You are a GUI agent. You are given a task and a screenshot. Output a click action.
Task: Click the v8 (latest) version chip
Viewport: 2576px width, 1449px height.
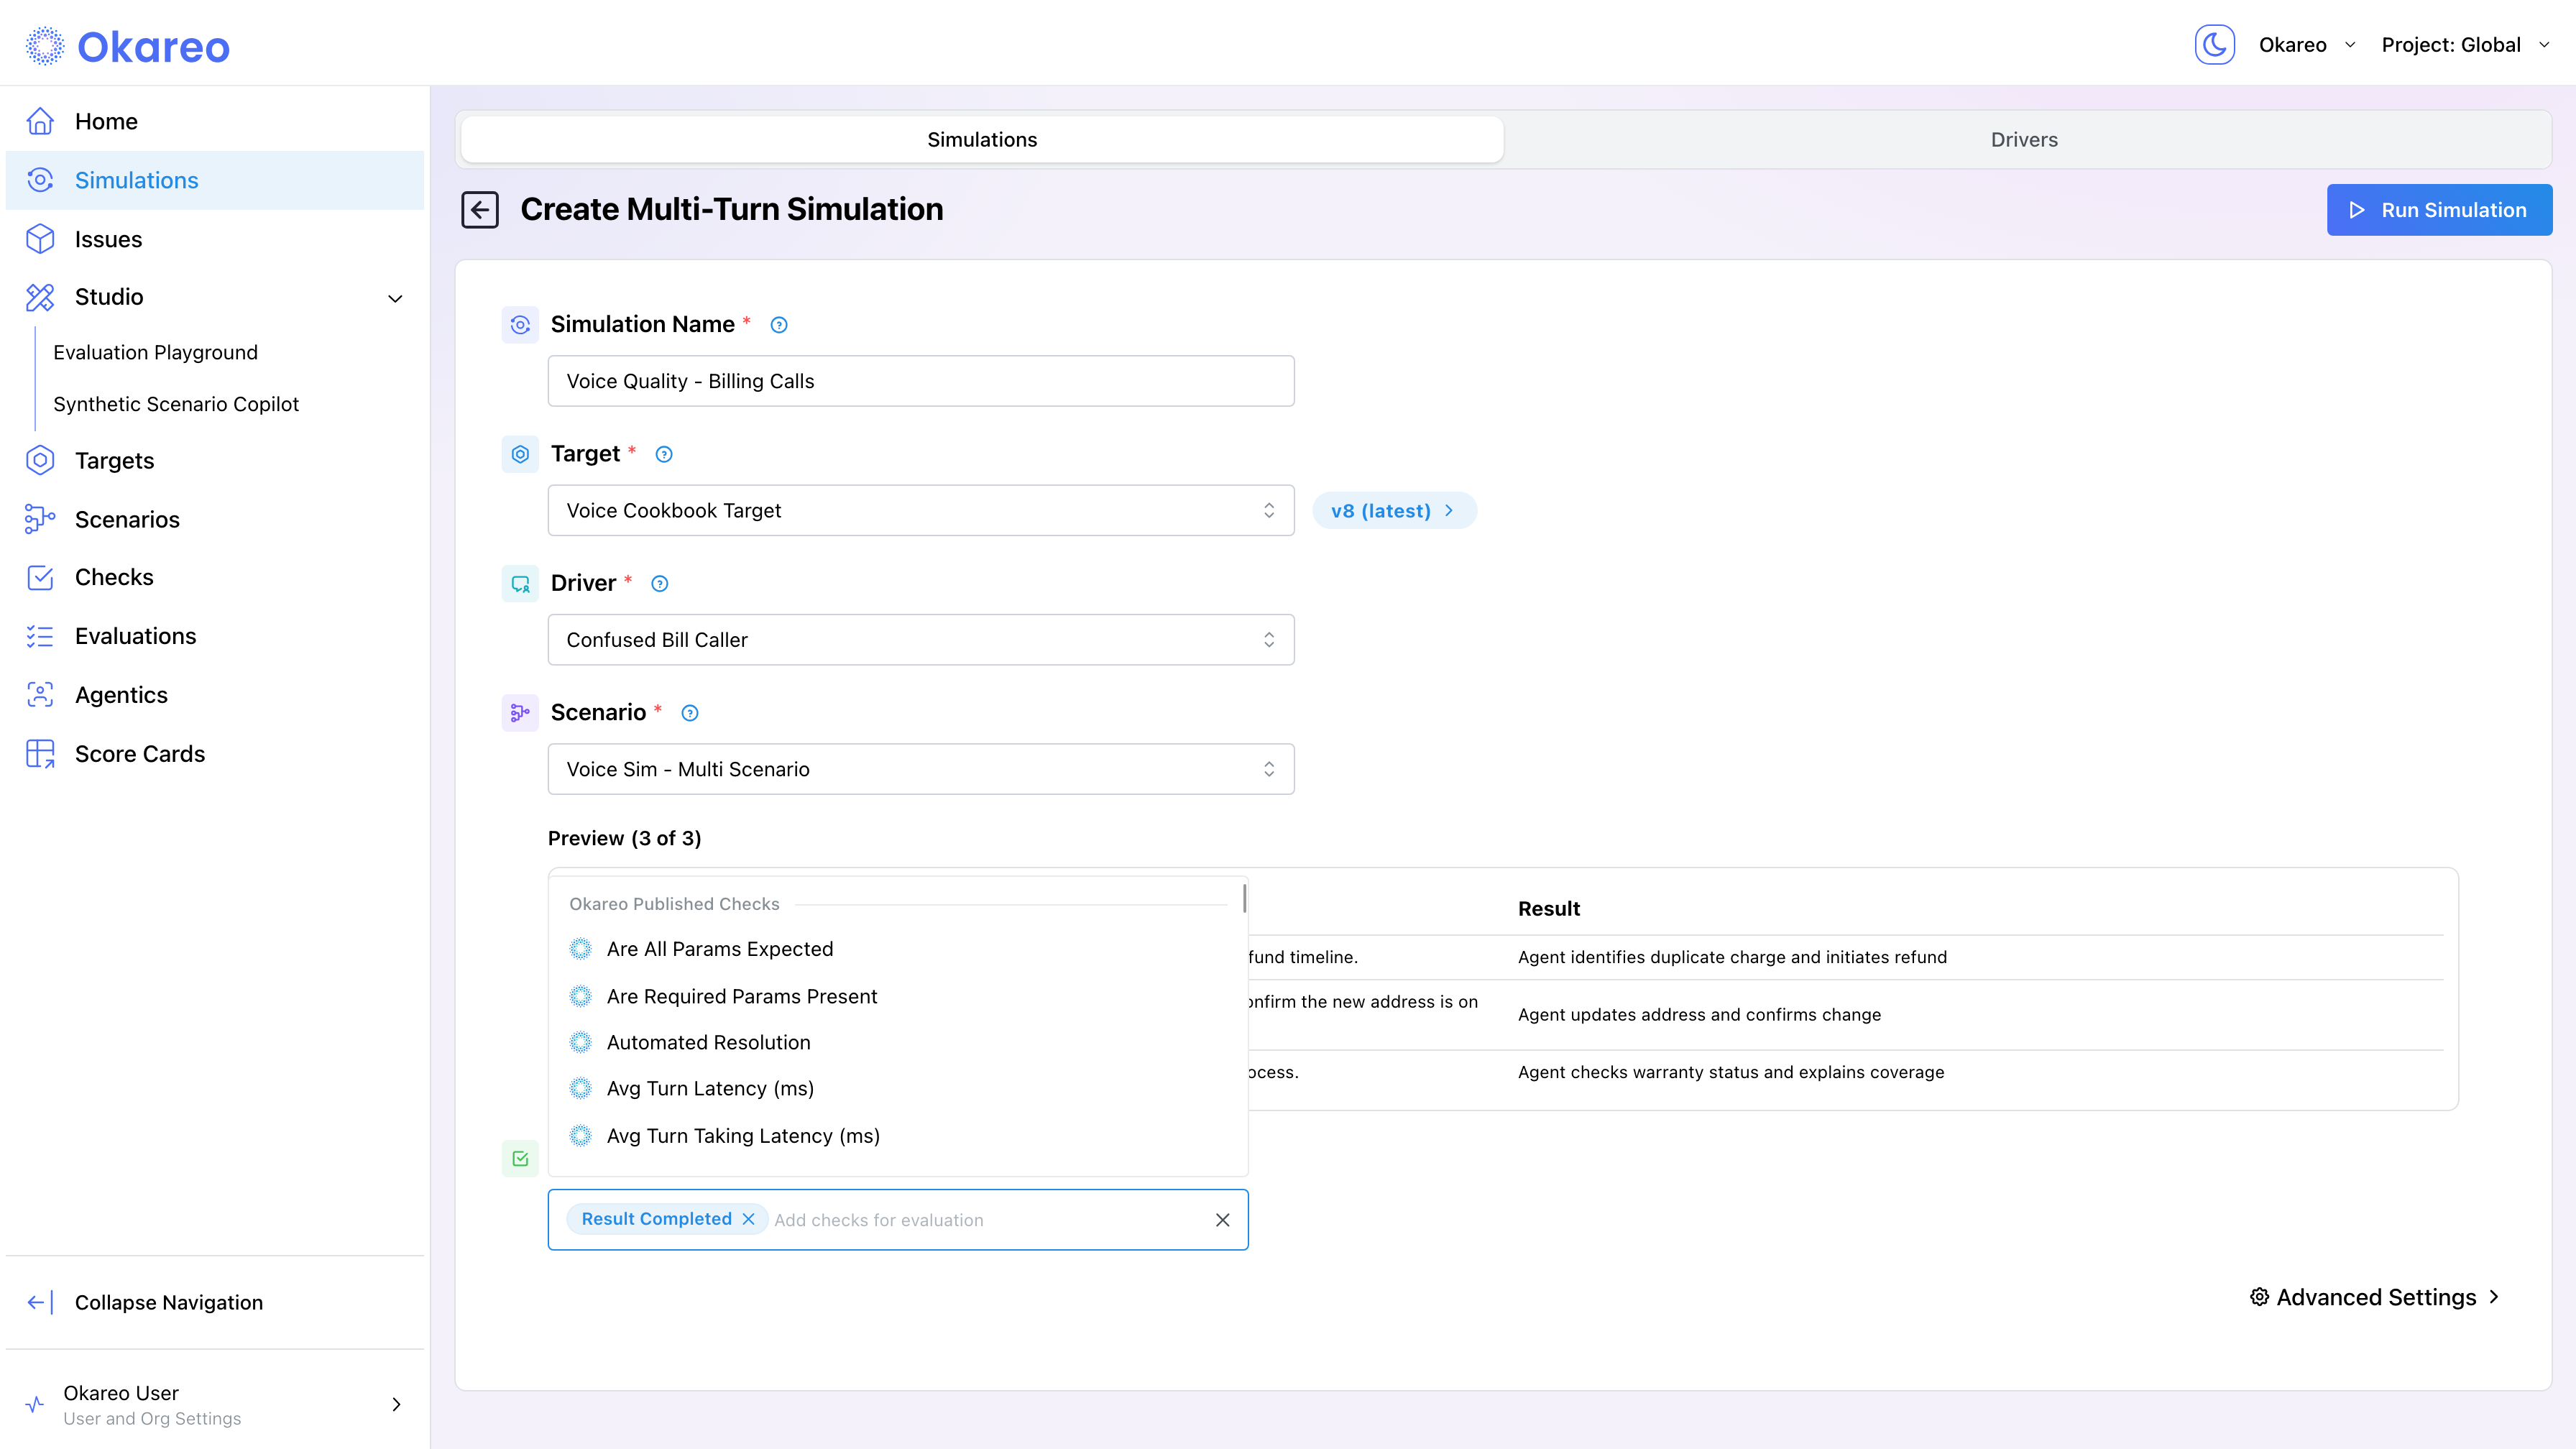[x=1393, y=510]
